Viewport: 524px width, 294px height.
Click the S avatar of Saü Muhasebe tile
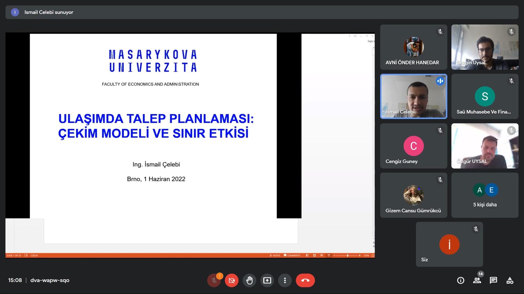485,96
